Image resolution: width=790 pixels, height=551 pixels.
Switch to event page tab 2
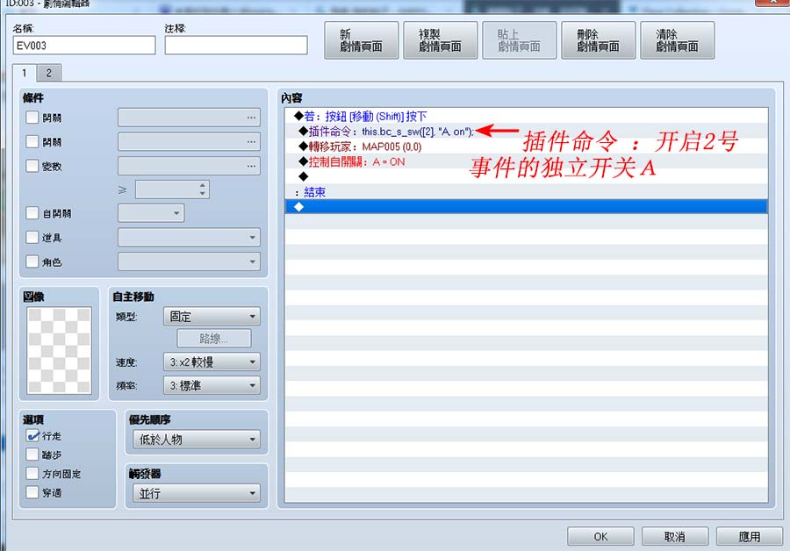click(49, 73)
